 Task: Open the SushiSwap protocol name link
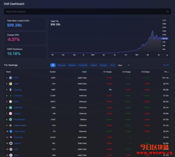(18, 138)
